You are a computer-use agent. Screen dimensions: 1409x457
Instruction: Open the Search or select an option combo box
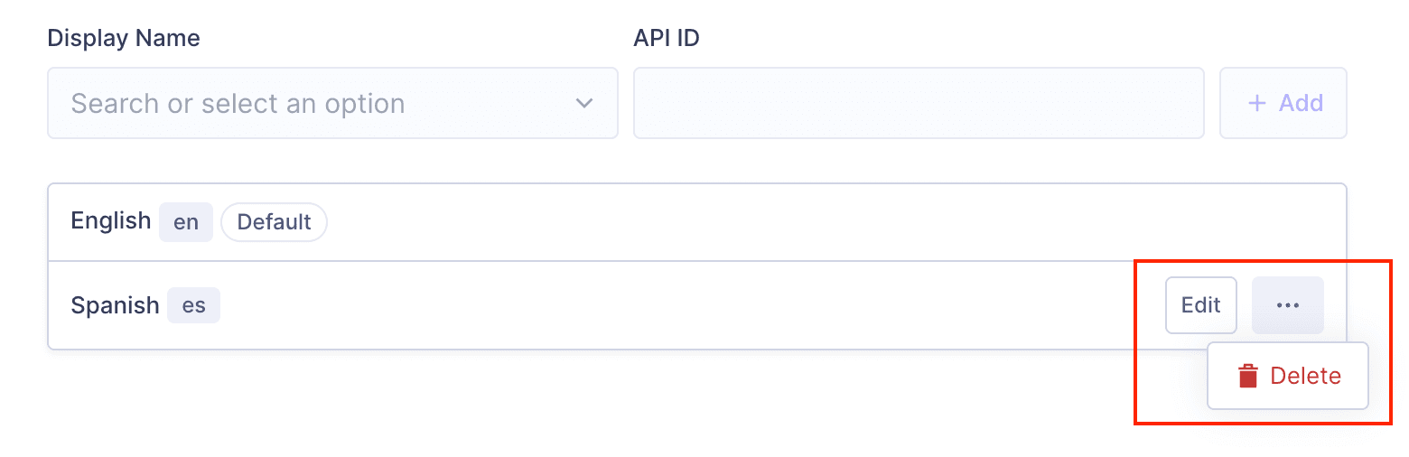(x=332, y=103)
